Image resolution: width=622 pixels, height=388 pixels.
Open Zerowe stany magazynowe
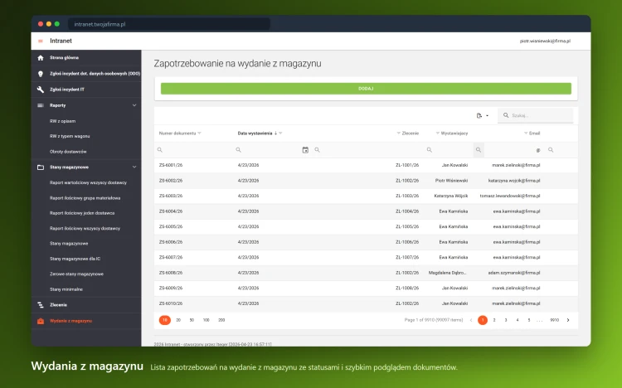pyautogui.click(x=76, y=274)
